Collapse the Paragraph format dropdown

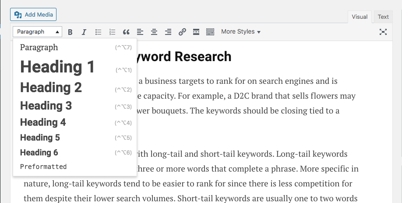[37, 32]
